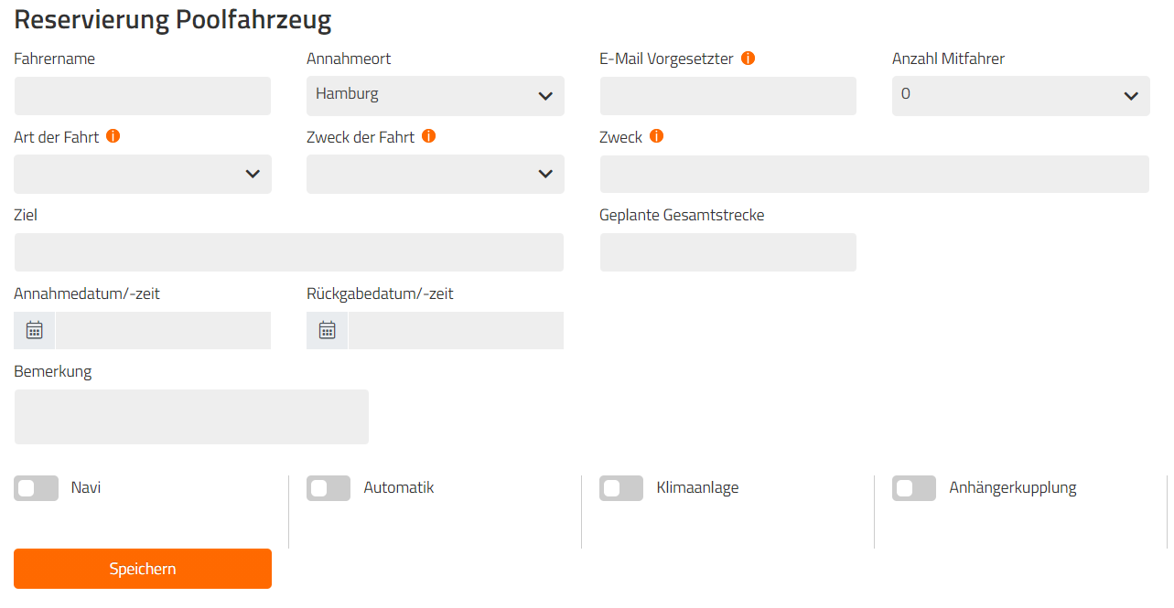Click info icon beside E-Mail Vorgesetzter
Screen dimensions: 1174x608
click(748, 59)
